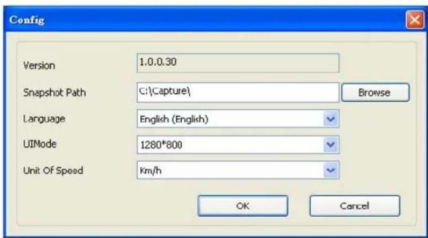Click the Config title bar text

(27, 20)
